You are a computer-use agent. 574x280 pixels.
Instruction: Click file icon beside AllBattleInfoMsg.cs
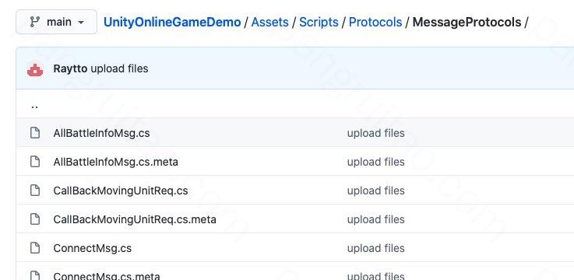click(35, 133)
